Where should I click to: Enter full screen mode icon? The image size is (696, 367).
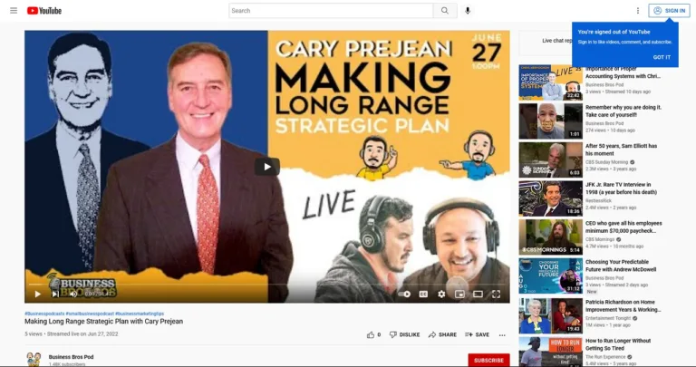pos(496,294)
